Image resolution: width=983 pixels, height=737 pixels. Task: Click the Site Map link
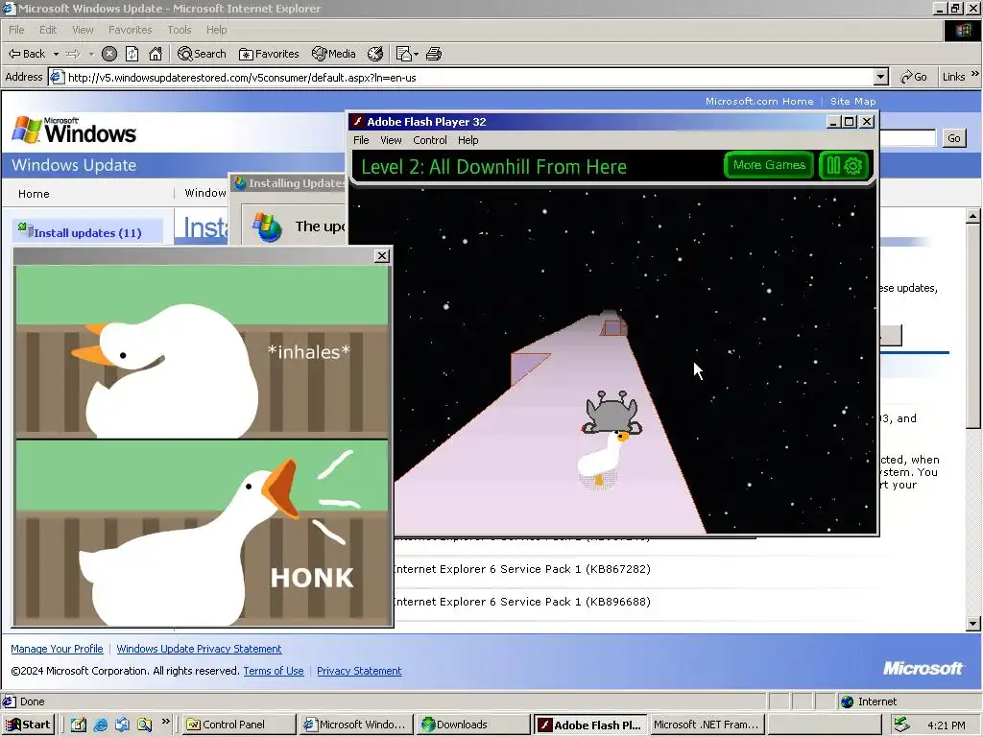pos(853,101)
